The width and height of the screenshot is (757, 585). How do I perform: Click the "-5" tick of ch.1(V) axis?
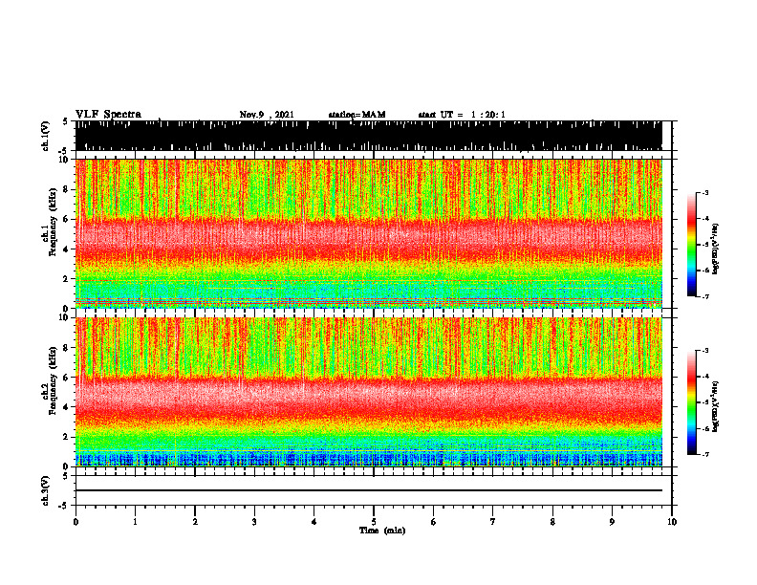coord(64,151)
